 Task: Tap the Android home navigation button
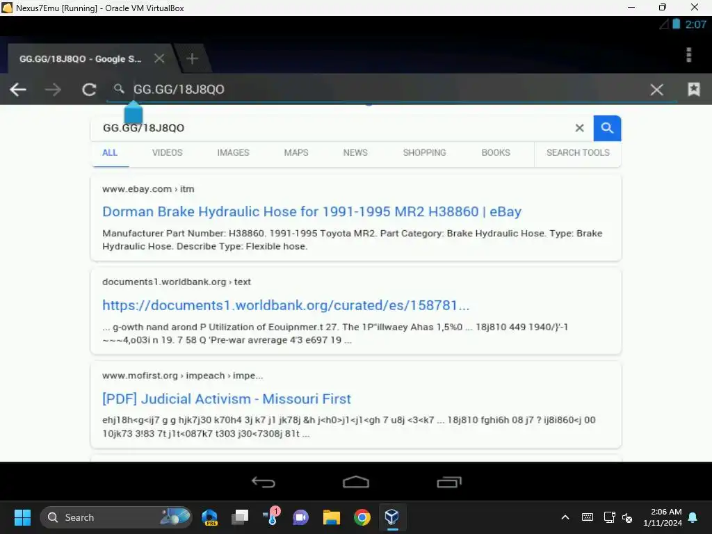(356, 482)
